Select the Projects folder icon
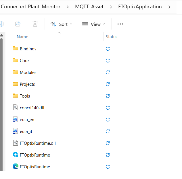The height and width of the screenshot is (179, 182). tap(16, 84)
